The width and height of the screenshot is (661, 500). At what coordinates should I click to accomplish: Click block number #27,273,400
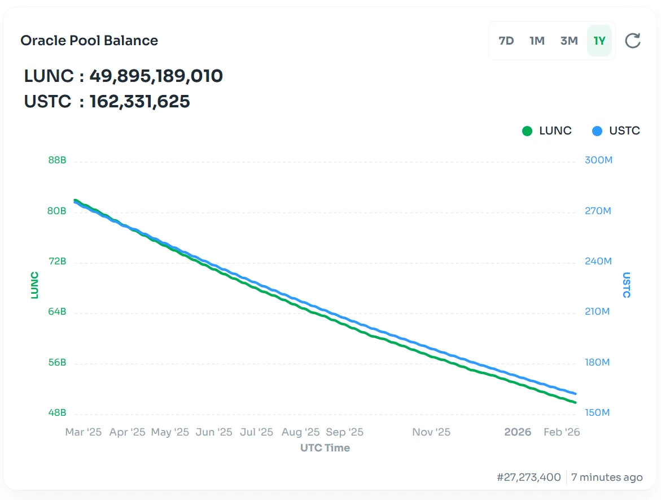(529, 477)
